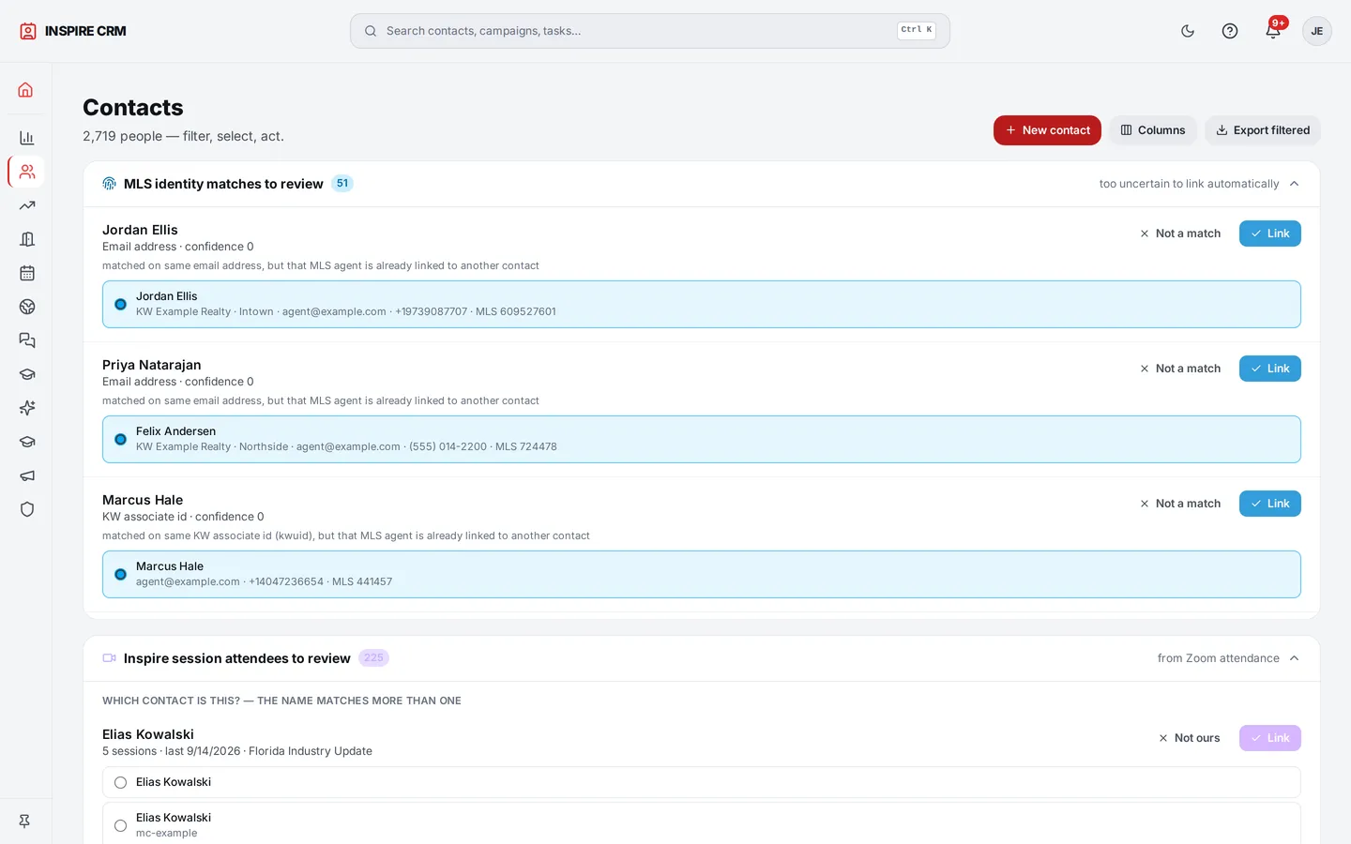
Task: Link the Jordan Ellis MLS match
Action: (1270, 234)
